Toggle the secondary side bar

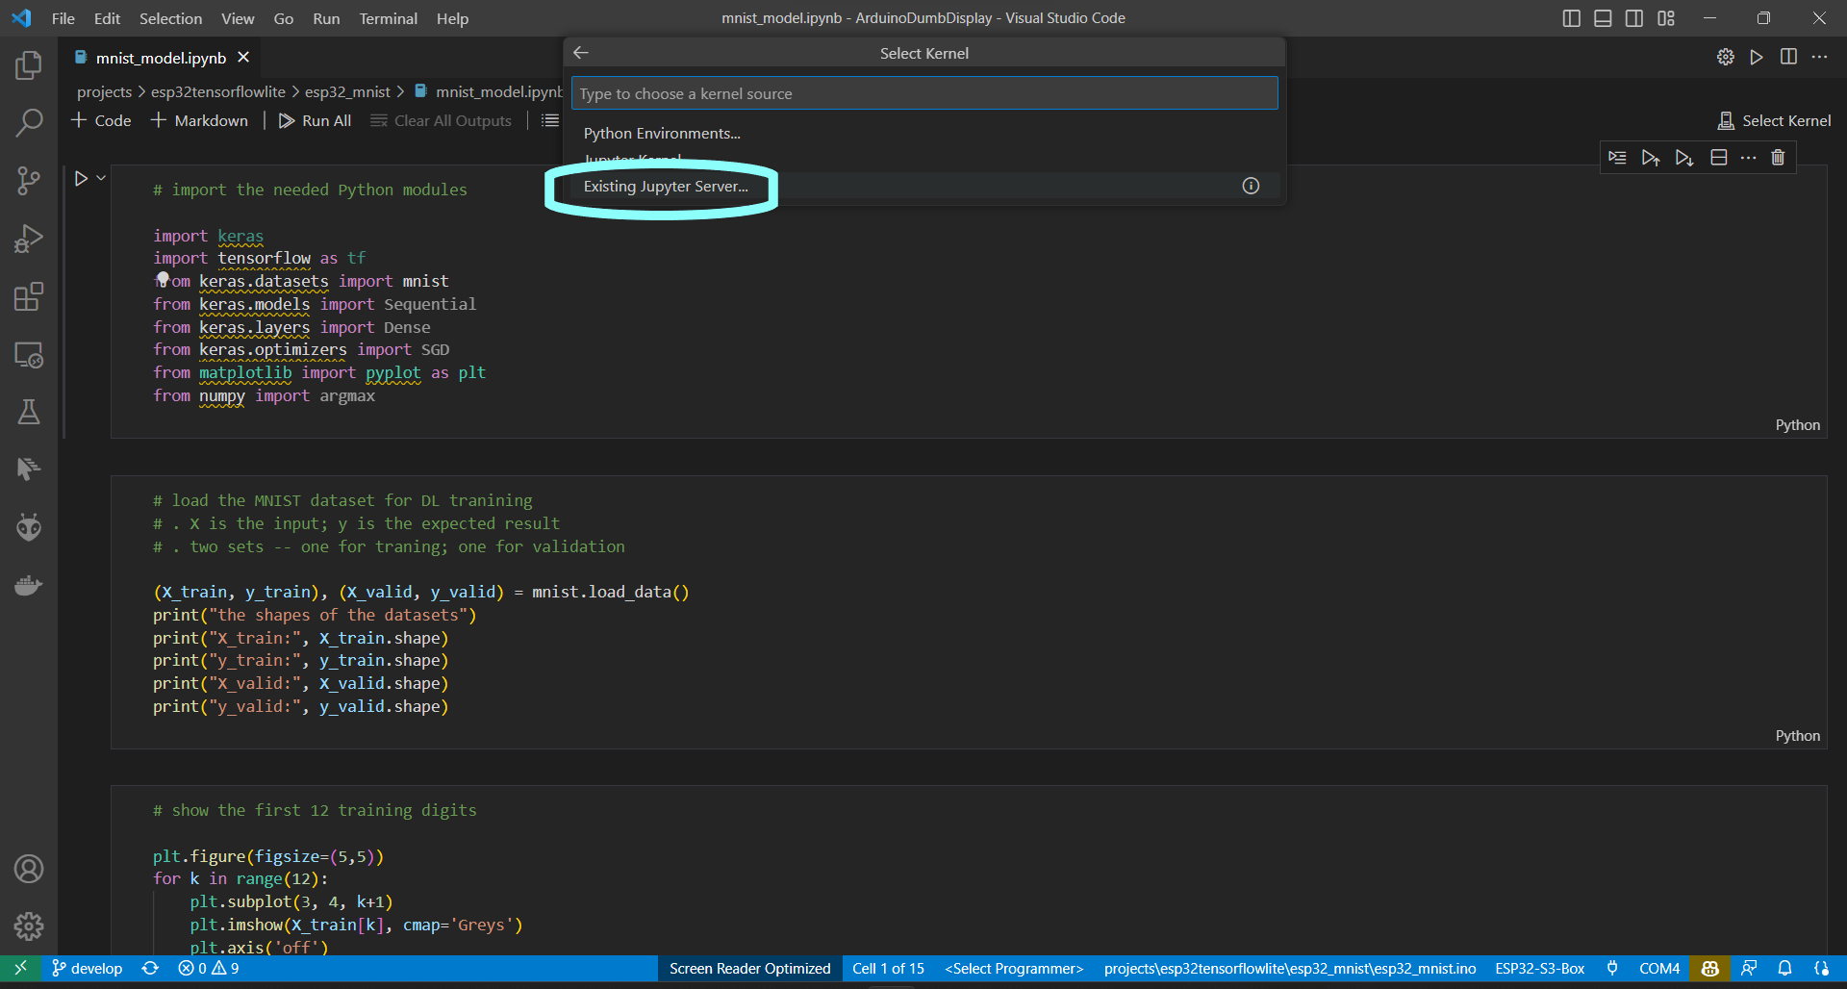(x=1633, y=17)
